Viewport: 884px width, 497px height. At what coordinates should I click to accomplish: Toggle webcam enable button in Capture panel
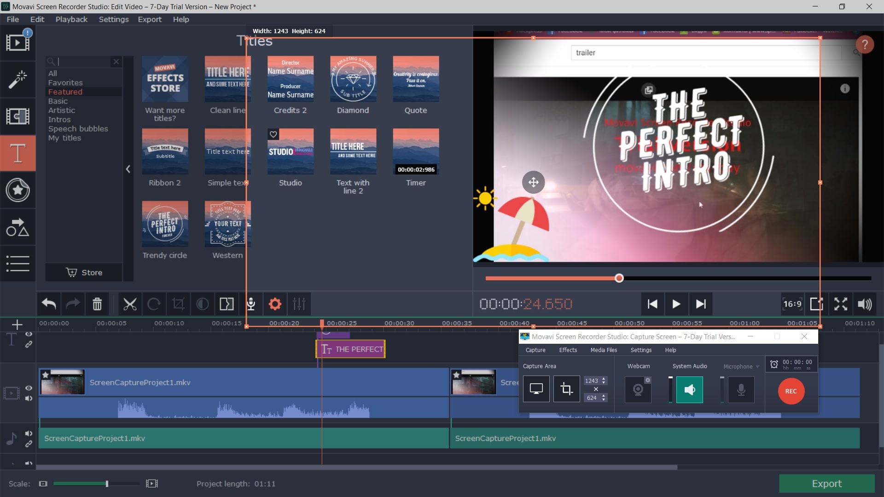pos(638,389)
